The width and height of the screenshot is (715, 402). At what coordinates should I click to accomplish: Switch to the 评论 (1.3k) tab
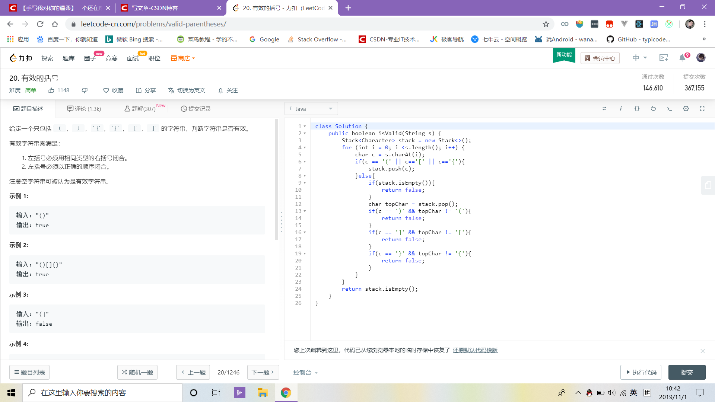(84, 109)
